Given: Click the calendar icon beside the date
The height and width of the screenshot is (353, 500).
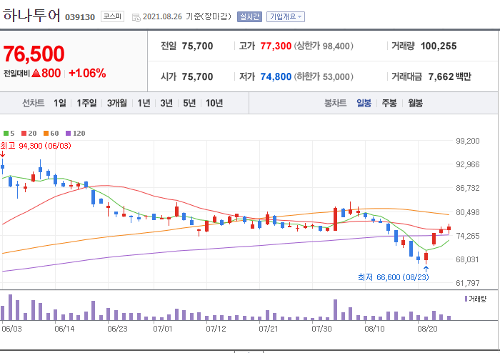Looking at the screenshot, I should pos(136,18).
